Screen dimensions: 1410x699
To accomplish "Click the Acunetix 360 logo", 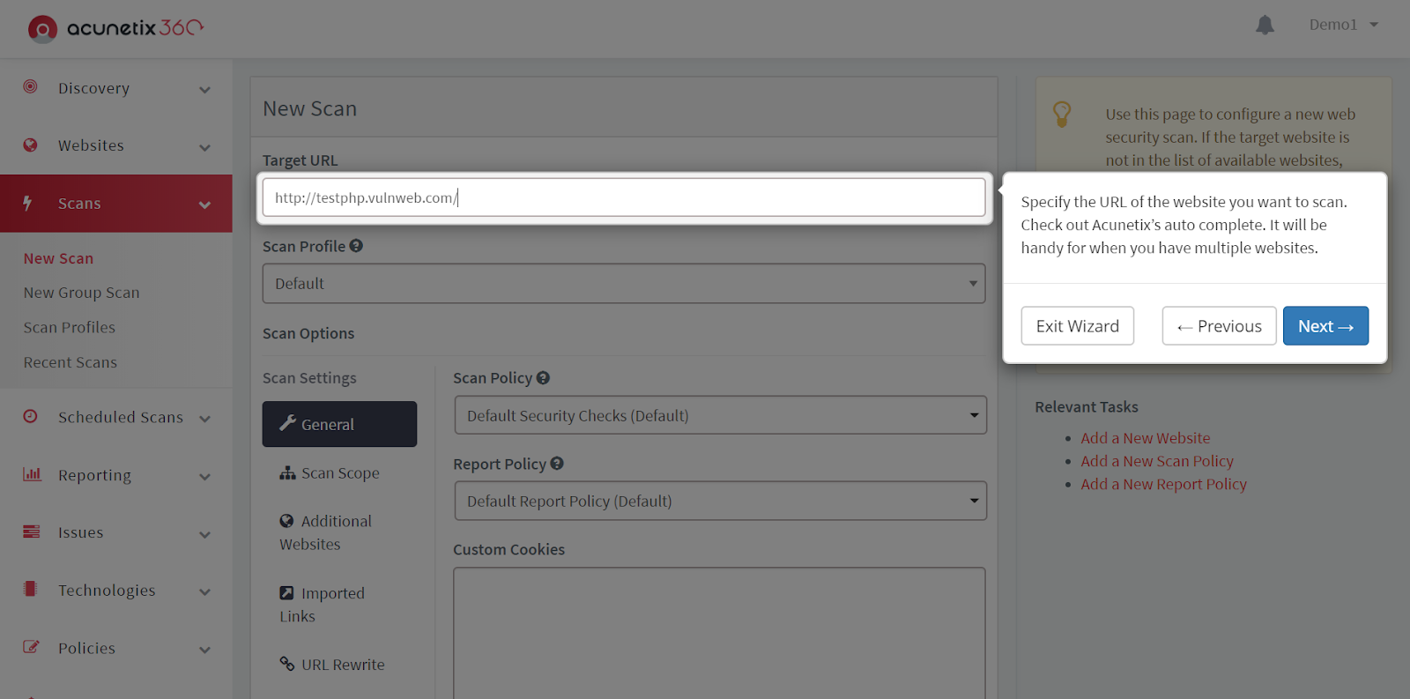I will click(115, 28).
